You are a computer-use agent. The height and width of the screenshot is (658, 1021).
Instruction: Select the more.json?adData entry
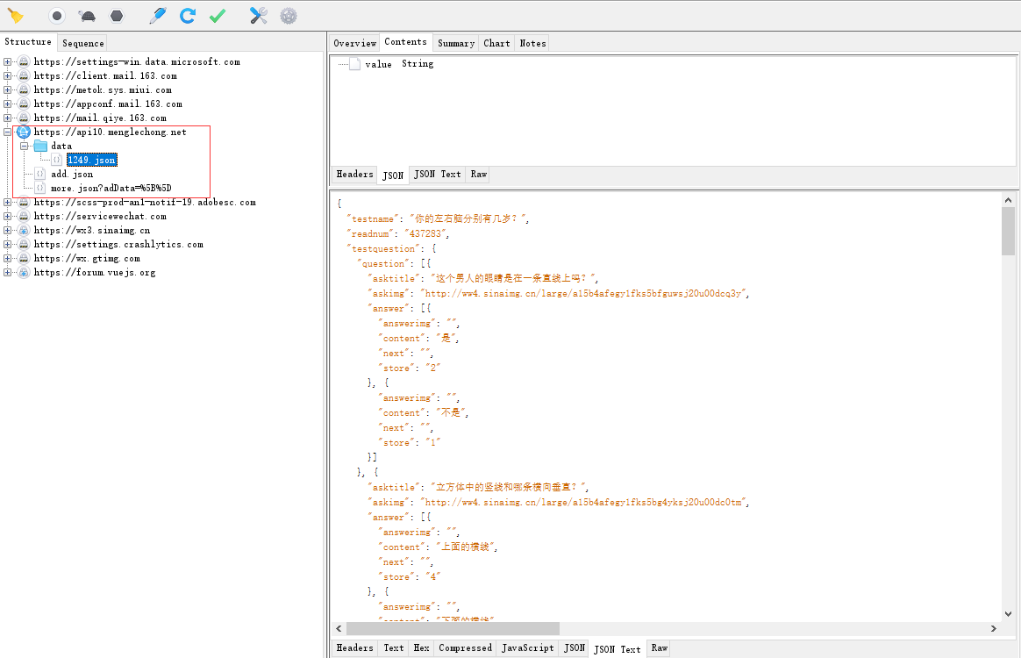point(111,189)
